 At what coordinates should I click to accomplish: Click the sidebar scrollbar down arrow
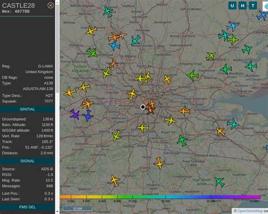coord(57,212)
